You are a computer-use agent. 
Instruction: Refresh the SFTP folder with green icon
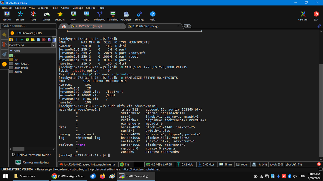click(27, 40)
